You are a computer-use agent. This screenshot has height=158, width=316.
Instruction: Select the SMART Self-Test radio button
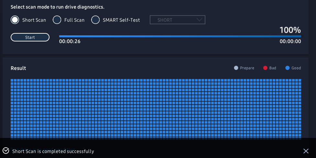[x=95, y=20]
